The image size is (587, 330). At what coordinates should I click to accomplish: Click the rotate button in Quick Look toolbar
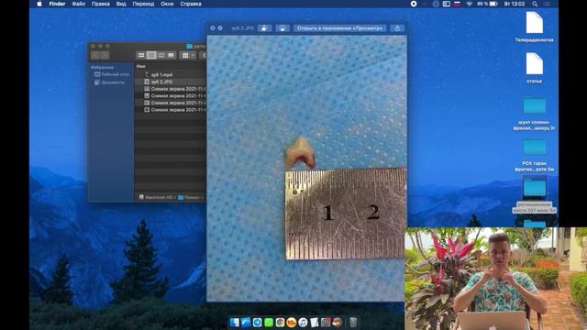(x=264, y=28)
